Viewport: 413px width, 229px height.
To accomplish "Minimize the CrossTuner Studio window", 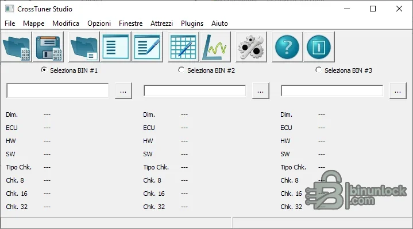I will pyautogui.click(x=347, y=9).
